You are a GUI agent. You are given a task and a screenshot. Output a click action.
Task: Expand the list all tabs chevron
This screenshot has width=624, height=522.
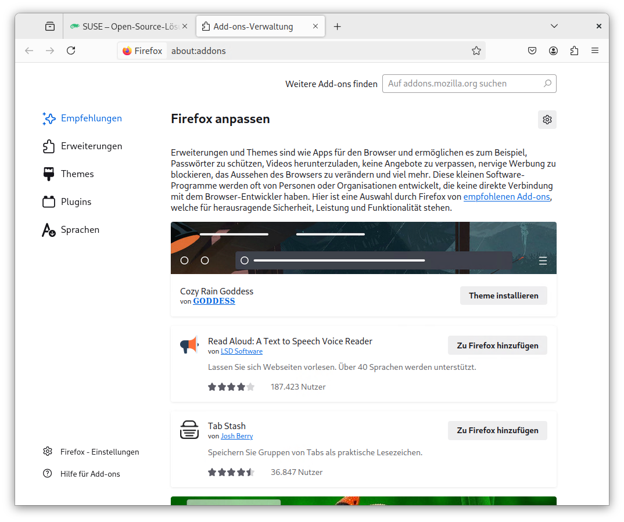pyautogui.click(x=554, y=26)
